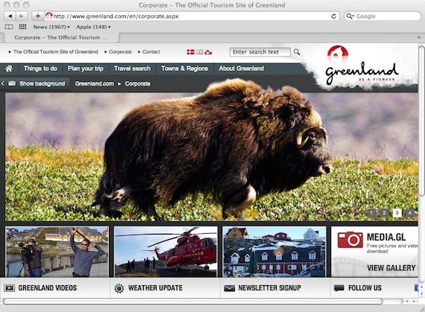The image size is (425, 312).
Task: Click the Contact link
Action: [x=151, y=51]
